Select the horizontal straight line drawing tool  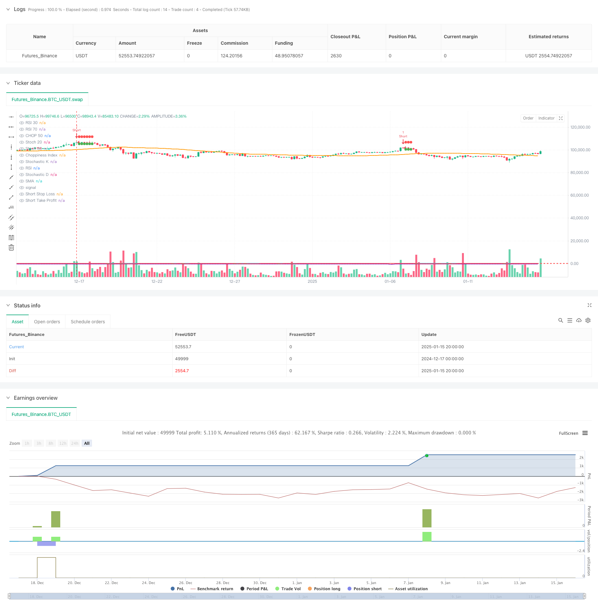11,117
